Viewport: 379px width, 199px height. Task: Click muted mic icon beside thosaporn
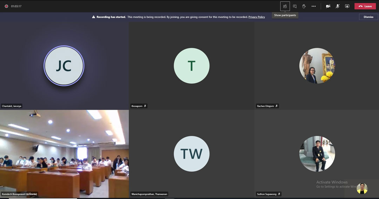145,106
